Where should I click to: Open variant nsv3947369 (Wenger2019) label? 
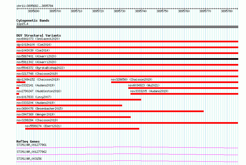[36, 114]
